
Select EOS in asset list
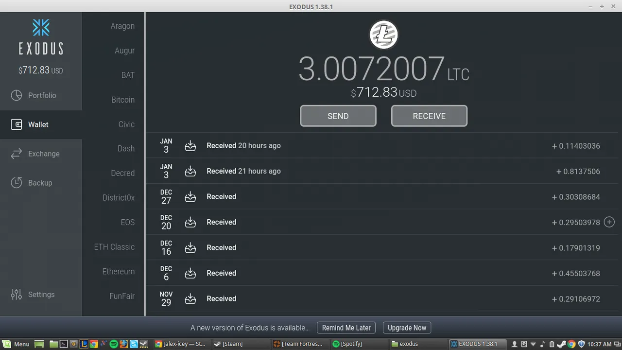(128, 222)
